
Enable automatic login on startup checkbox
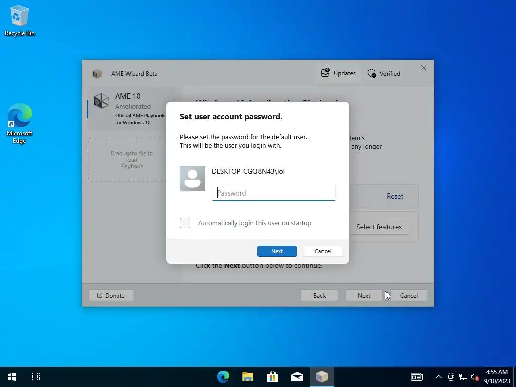185,223
